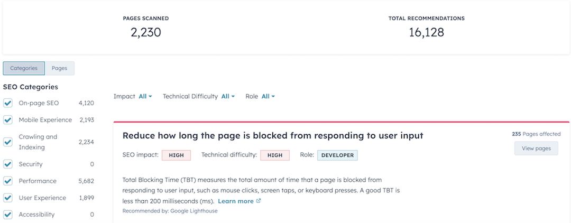Image resolution: width=571 pixels, height=223 pixels.
Task: Click the SEO impact HIGH badge
Action: 176,155
